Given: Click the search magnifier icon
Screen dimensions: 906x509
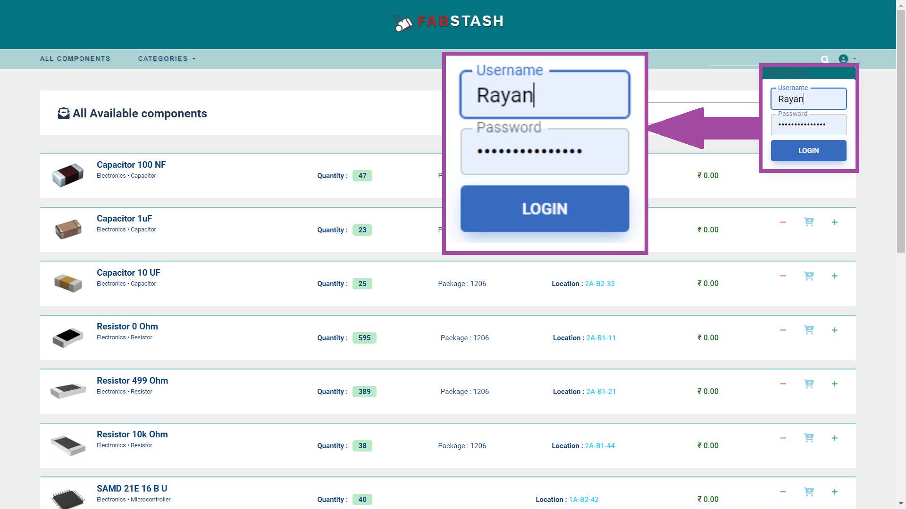Looking at the screenshot, I should [x=825, y=59].
